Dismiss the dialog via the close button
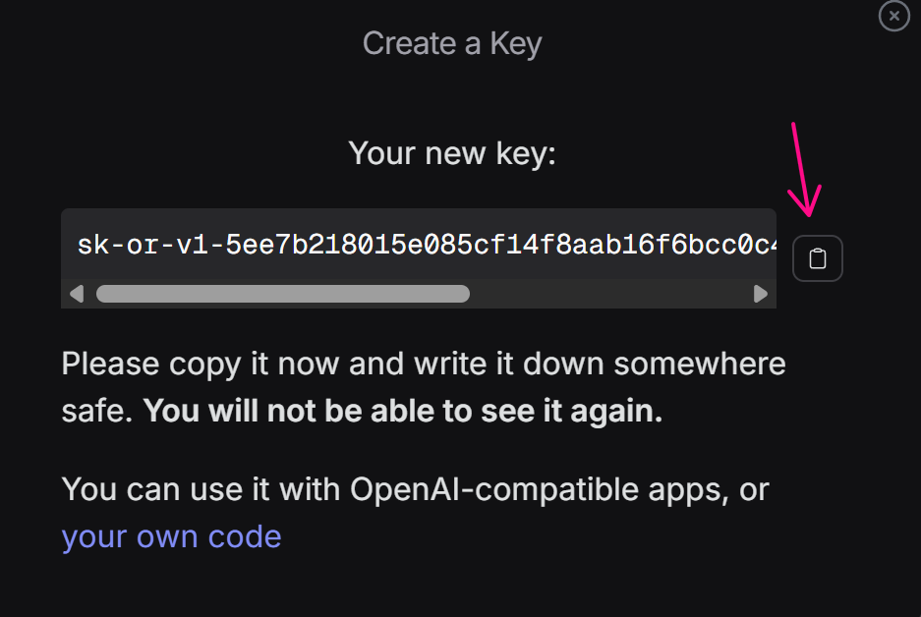921x617 pixels. 892,16
